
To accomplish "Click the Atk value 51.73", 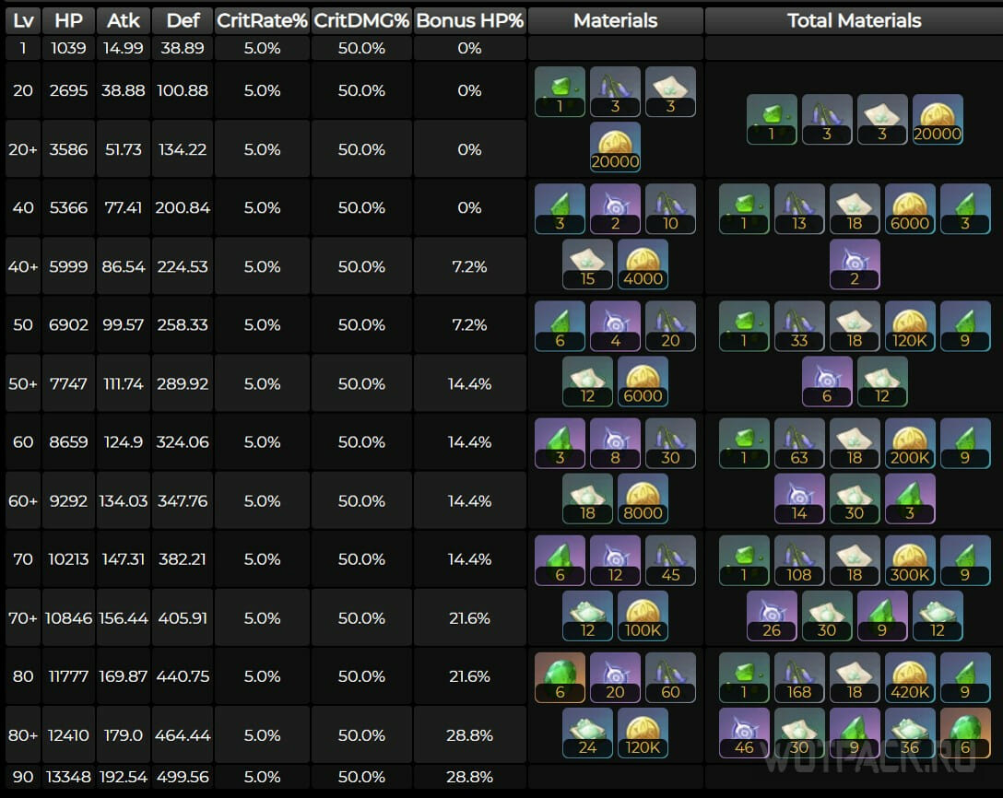I will point(124,149).
